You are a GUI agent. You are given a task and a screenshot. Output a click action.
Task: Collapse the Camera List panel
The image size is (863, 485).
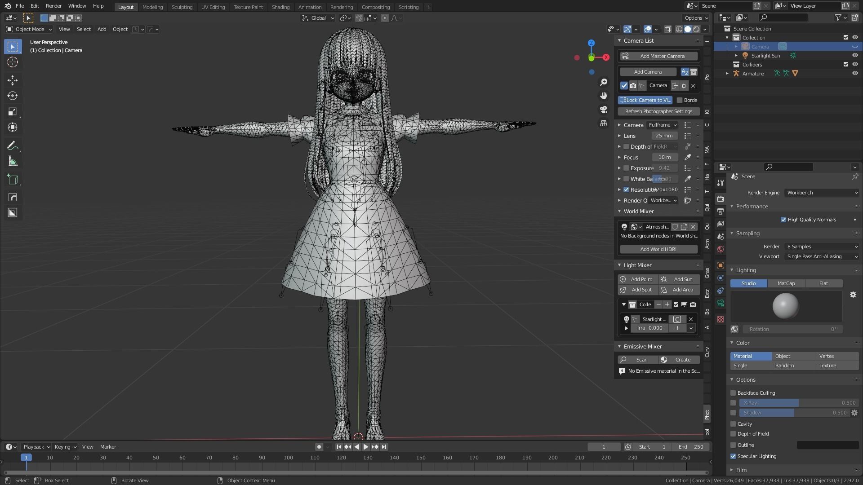pos(619,40)
